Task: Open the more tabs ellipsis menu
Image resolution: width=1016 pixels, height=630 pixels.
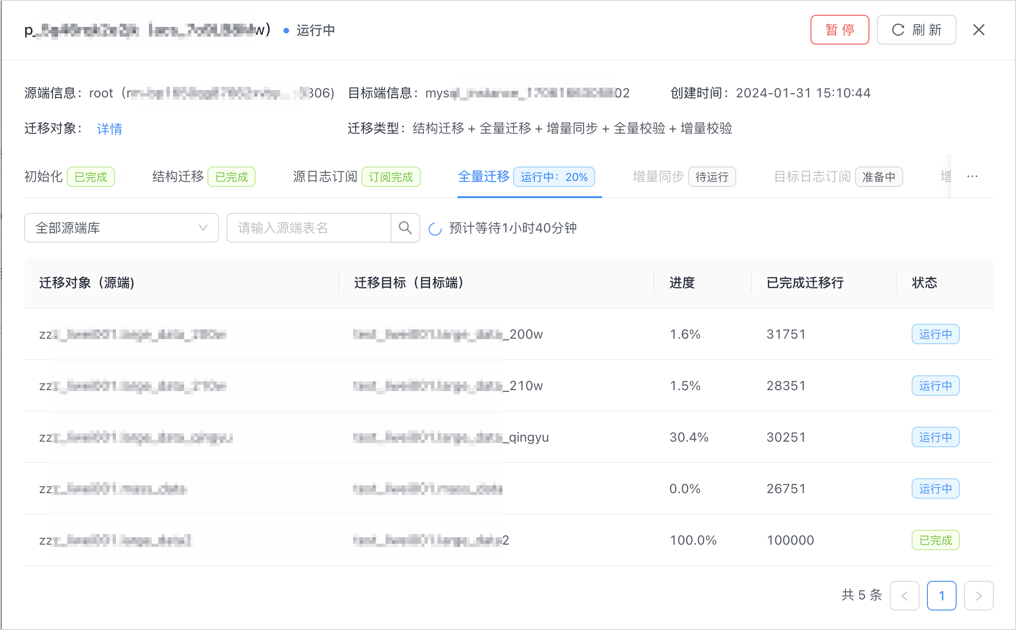Action: (x=972, y=176)
